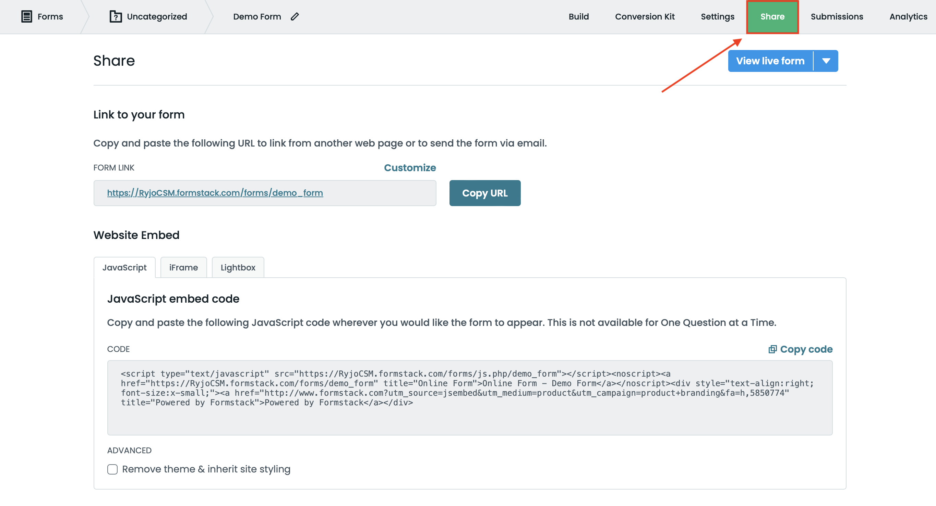Open the Customize link options
Image resolution: width=936 pixels, height=506 pixels.
409,167
